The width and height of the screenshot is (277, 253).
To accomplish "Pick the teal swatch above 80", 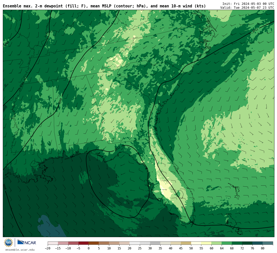I will pos(268,243).
